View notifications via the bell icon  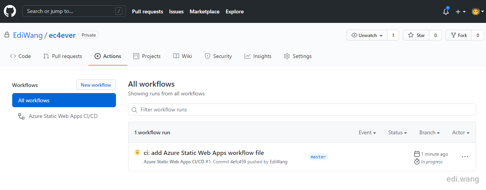[446, 11]
